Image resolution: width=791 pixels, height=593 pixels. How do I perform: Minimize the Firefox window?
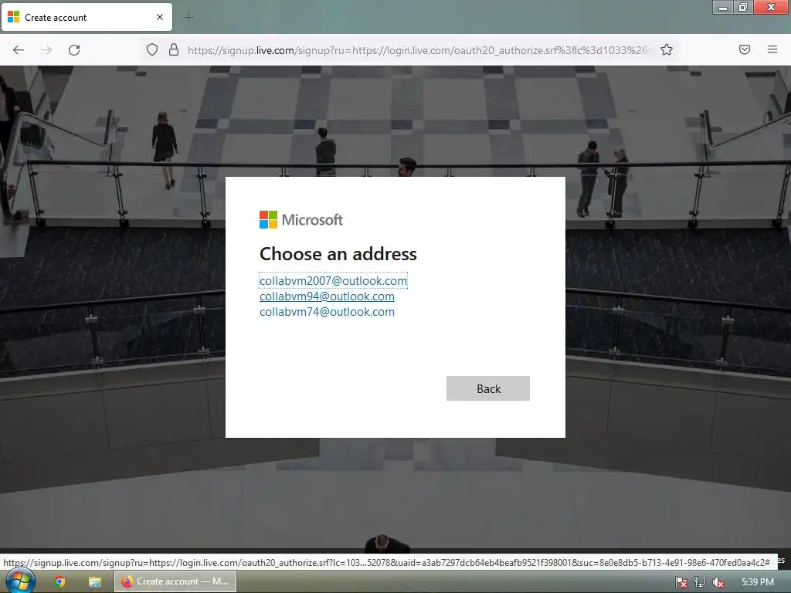[723, 7]
